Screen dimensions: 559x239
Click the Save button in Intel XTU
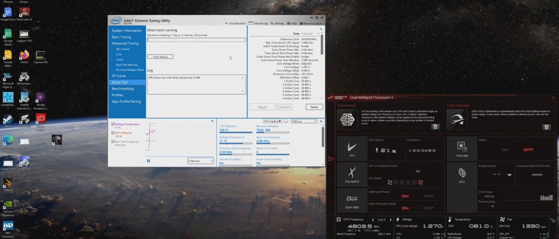(x=314, y=107)
